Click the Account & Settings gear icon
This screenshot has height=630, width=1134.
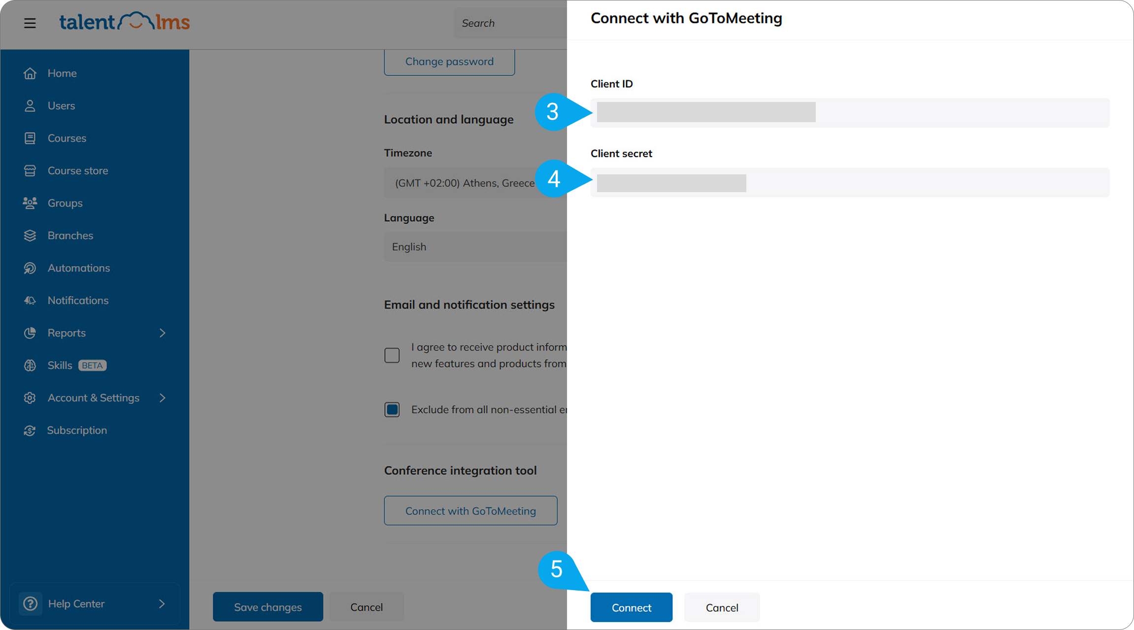30,398
